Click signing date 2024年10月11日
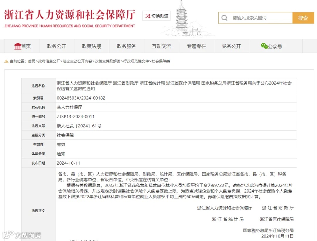Screen dimensions: 317x241 pos(277,236)
